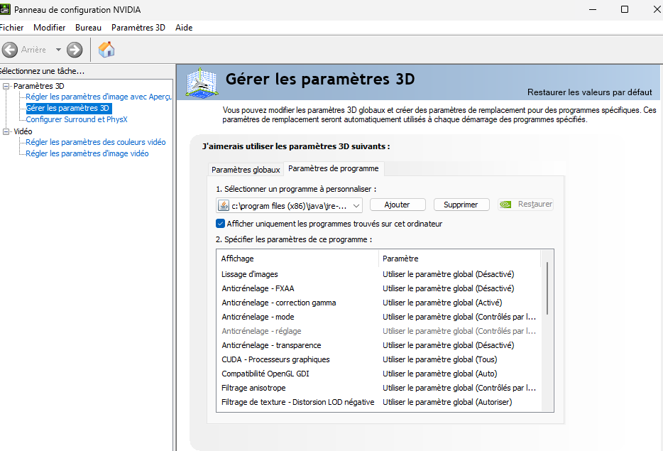The image size is (663, 451).
Task: Click the Forward arrow icon
Action: point(75,50)
